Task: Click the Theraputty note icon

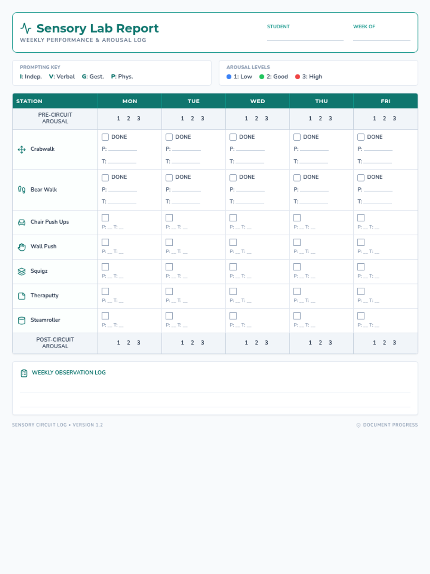Action: click(21, 296)
